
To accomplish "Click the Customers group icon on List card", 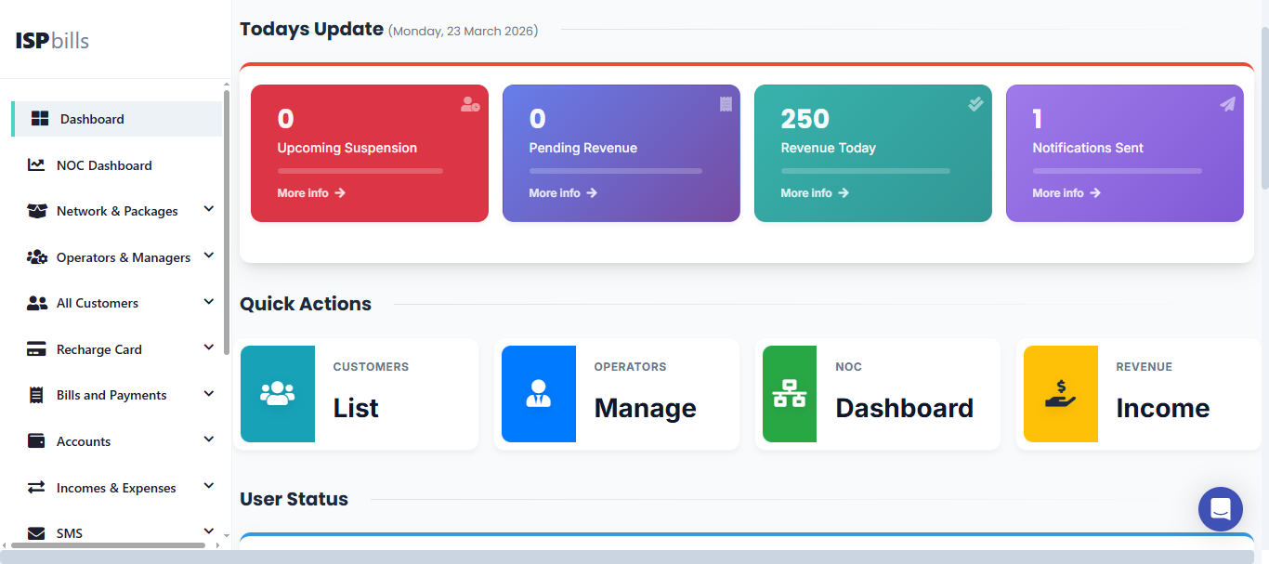I will (277, 394).
